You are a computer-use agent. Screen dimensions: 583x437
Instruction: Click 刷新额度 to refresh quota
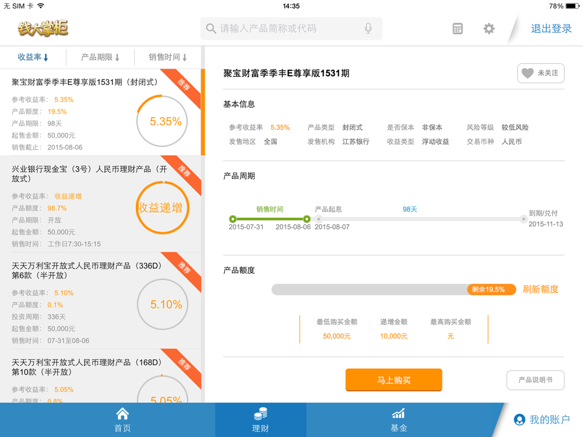click(540, 289)
